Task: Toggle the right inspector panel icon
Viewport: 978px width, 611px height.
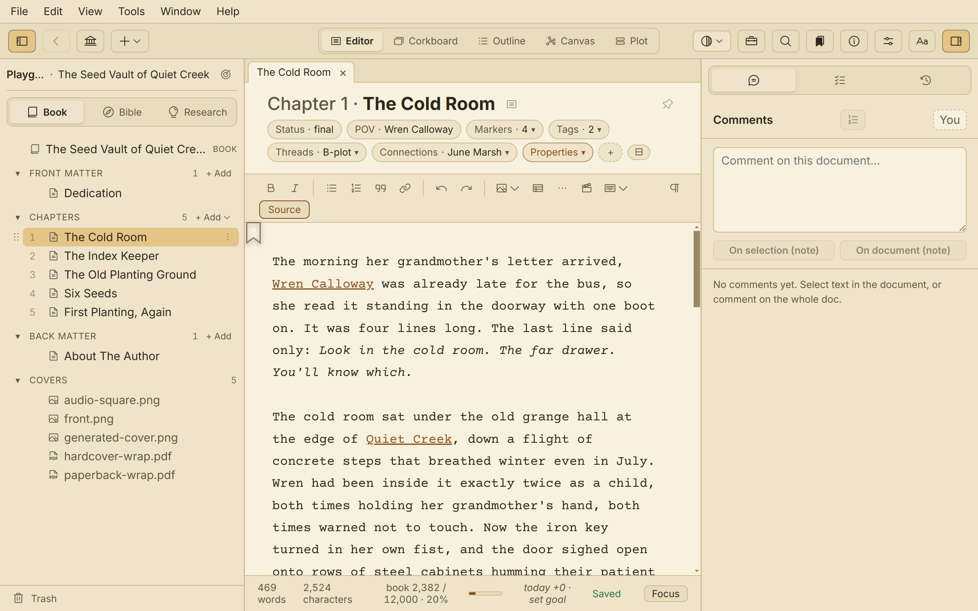Action: [x=956, y=41]
